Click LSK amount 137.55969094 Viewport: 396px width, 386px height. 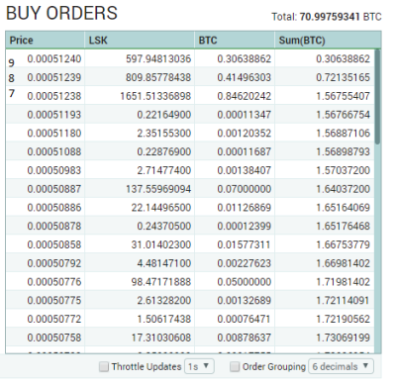pyautogui.click(x=158, y=189)
